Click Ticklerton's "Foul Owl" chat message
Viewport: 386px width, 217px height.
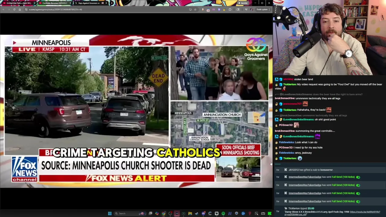coord(329,86)
